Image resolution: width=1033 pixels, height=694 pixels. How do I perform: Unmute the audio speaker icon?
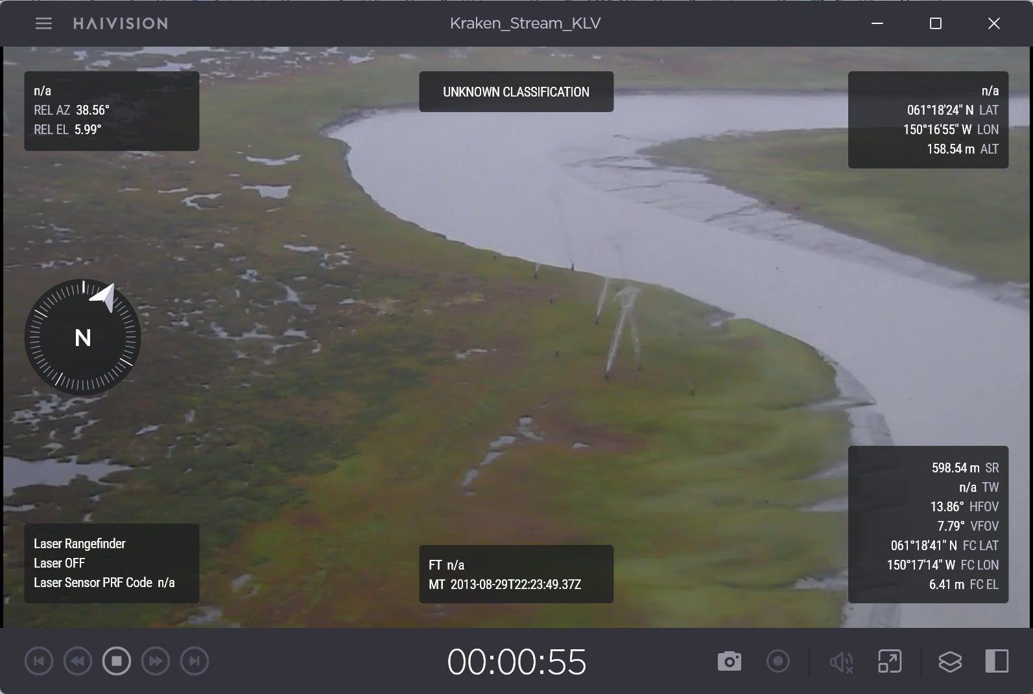(x=841, y=662)
